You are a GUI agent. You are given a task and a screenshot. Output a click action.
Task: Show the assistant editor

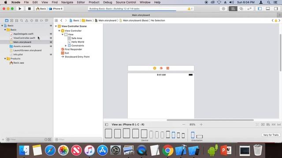click(x=241, y=9)
